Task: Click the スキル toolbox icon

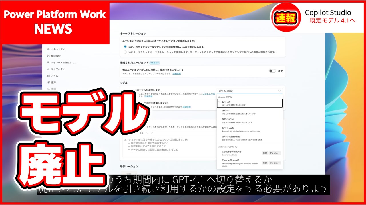Action: pyautogui.click(x=48, y=76)
